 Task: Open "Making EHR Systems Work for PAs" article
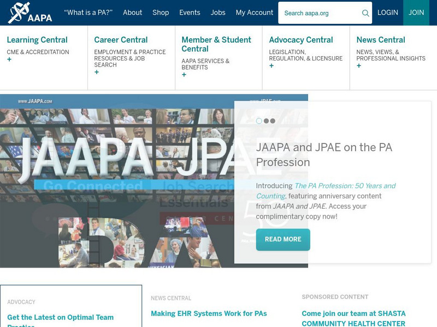click(209, 314)
